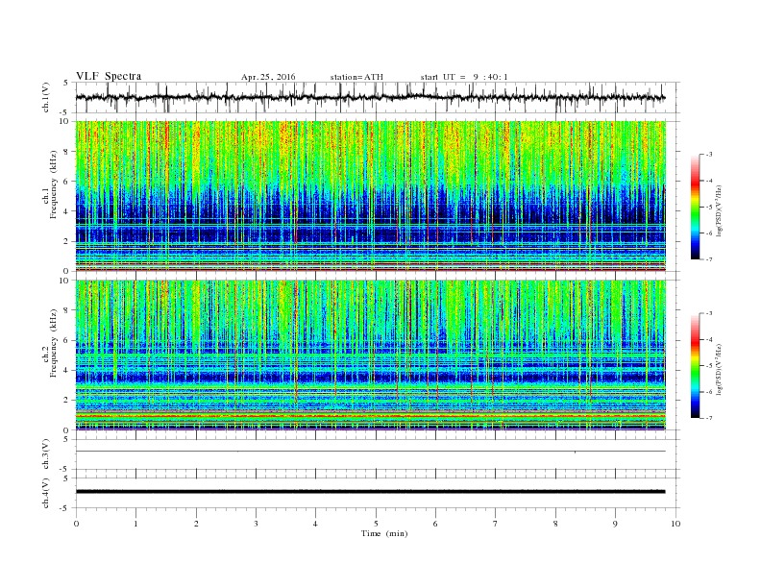The width and height of the screenshot is (761, 588).
Task: Select the "ch.4(V)" axis label
Action: pyautogui.click(x=46, y=493)
